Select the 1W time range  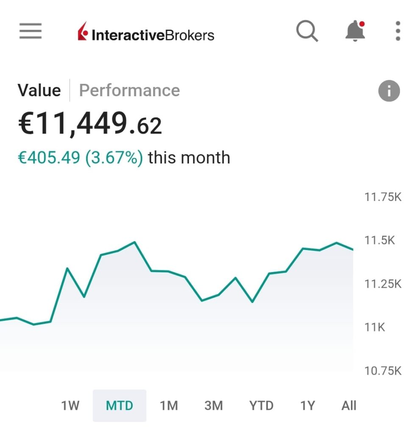tap(70, 406)
